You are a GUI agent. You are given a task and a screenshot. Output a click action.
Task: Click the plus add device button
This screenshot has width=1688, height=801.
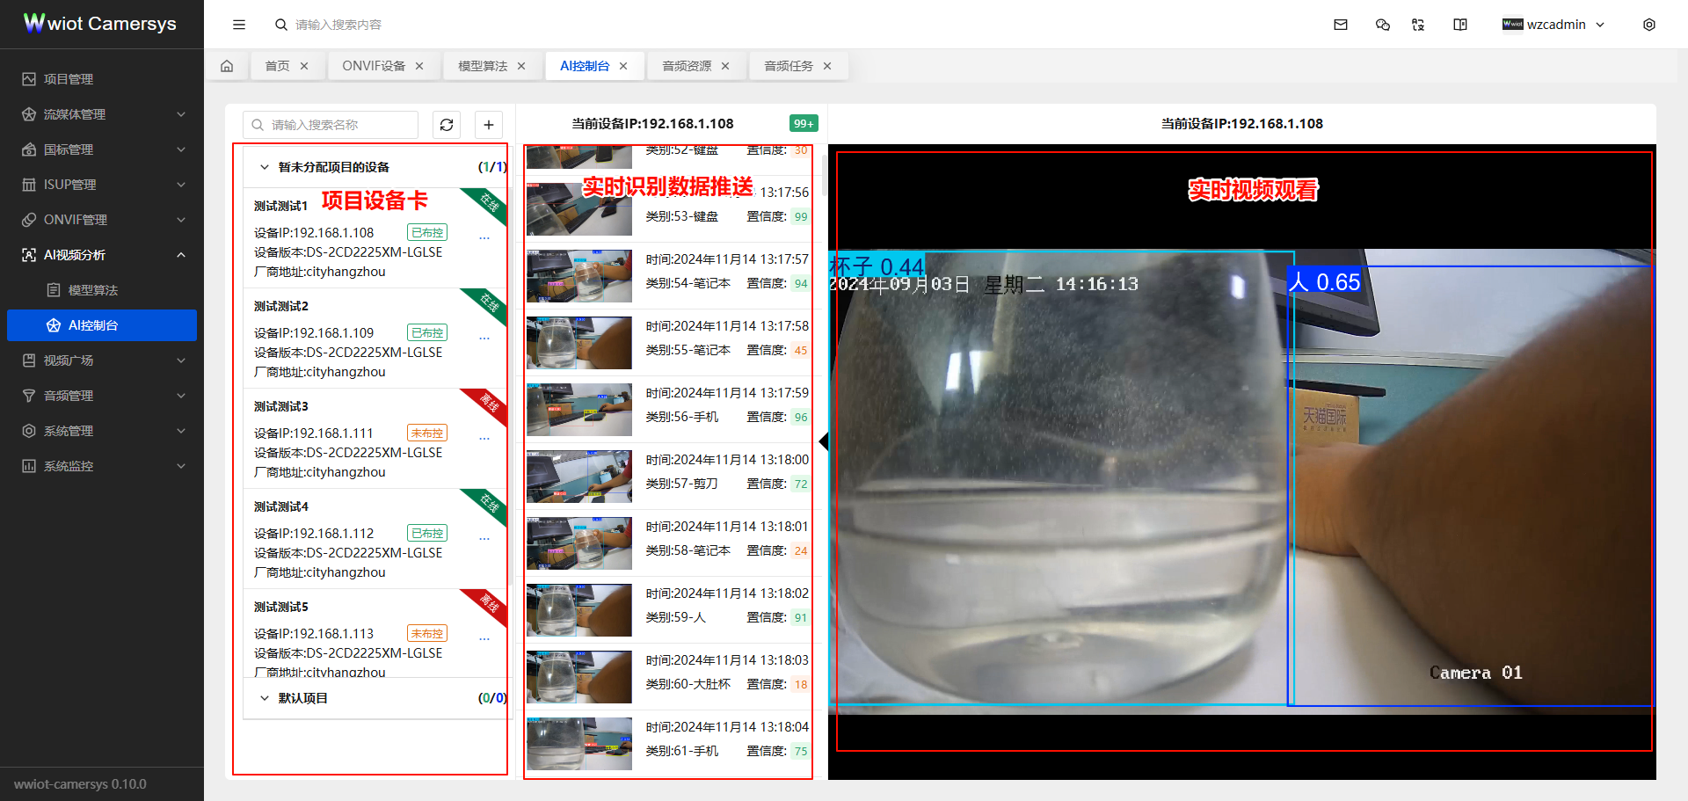click(x=489, y=125)
